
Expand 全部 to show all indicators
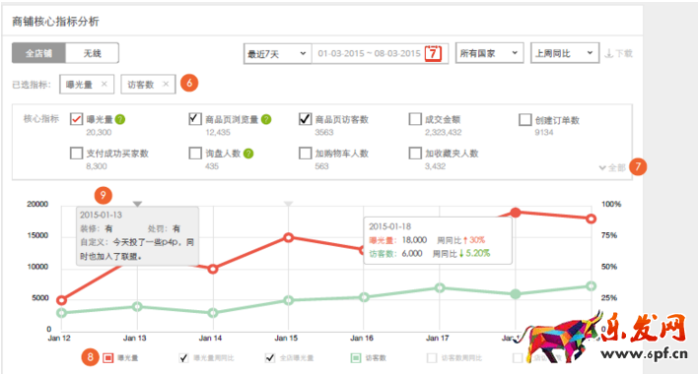[x=612, y=167]
